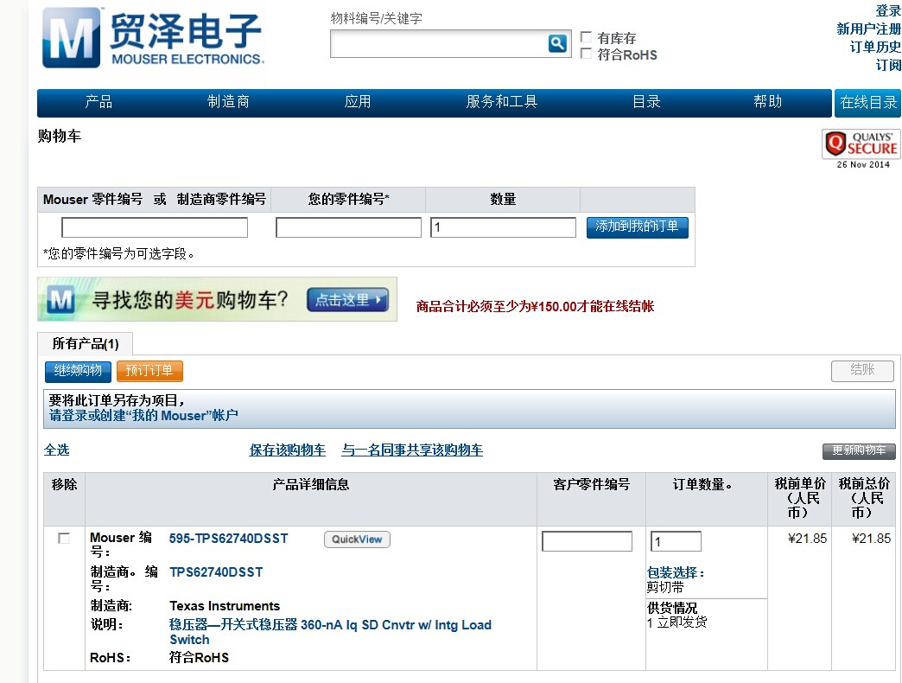
Task: Click the 剪切带 packaging text
Action: (x=665, y=588)
